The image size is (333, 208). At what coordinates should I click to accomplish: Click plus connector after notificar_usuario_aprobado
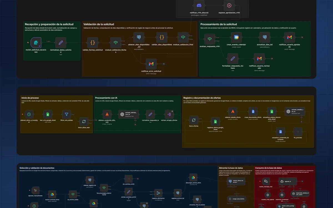tap(302, 37)
